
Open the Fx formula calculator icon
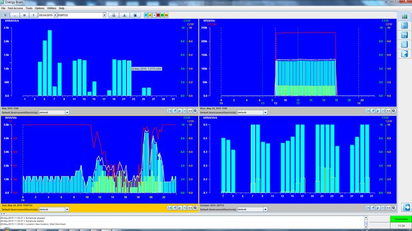[404, 35]
